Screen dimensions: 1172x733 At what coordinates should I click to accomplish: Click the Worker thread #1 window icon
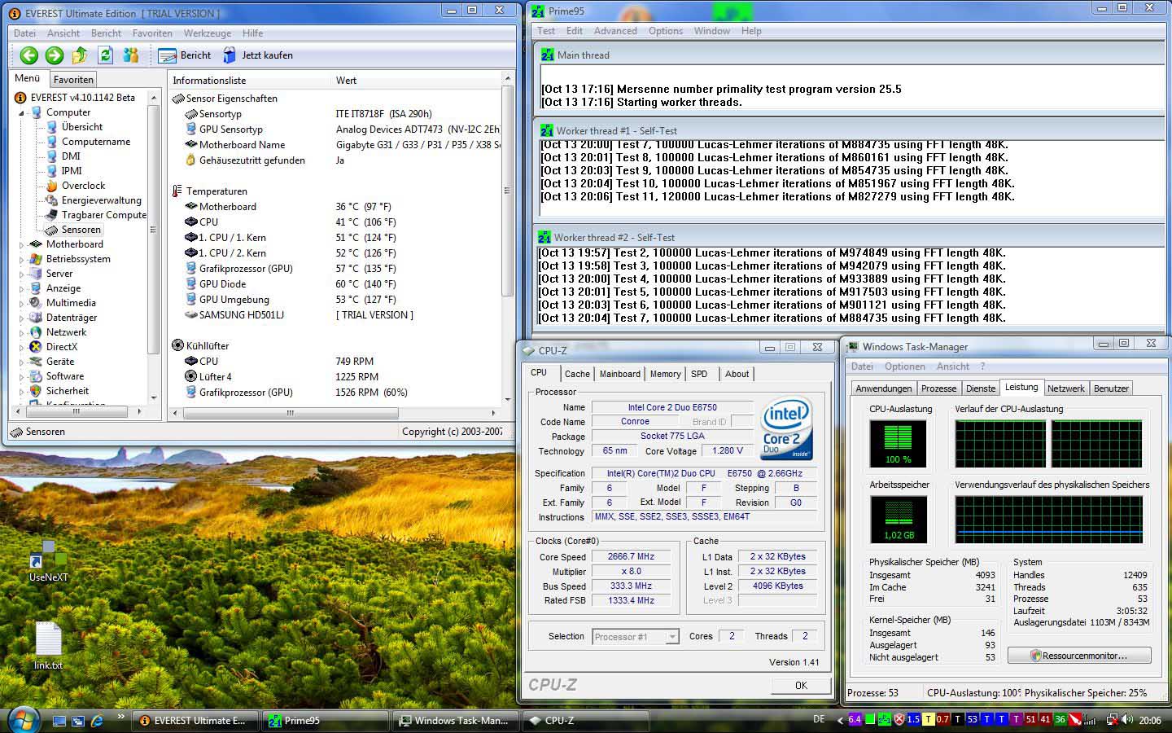pyautogui.click(x=547, y=130)
